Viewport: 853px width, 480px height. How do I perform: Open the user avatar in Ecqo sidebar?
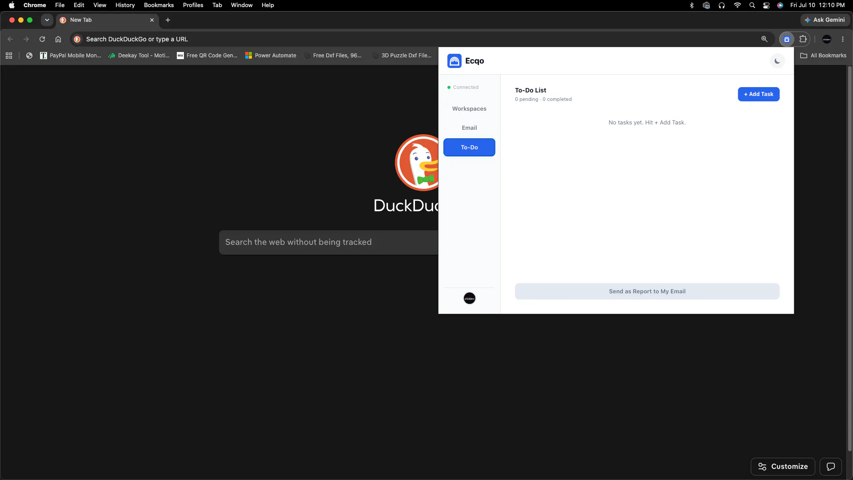click(470, 298)
